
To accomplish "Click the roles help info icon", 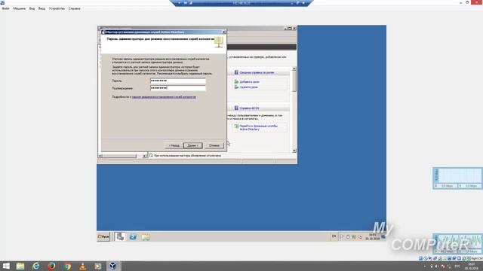I will (236, 72).
